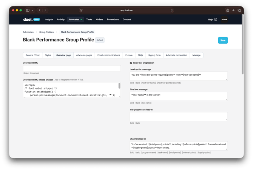Image resolution: width=253 pixels, height=170 pixels.
Task: Switch to the Email communications tab
Action: click(x=108, y=55)
